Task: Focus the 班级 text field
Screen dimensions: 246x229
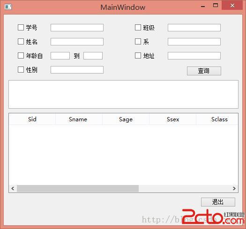Action: 194,28
